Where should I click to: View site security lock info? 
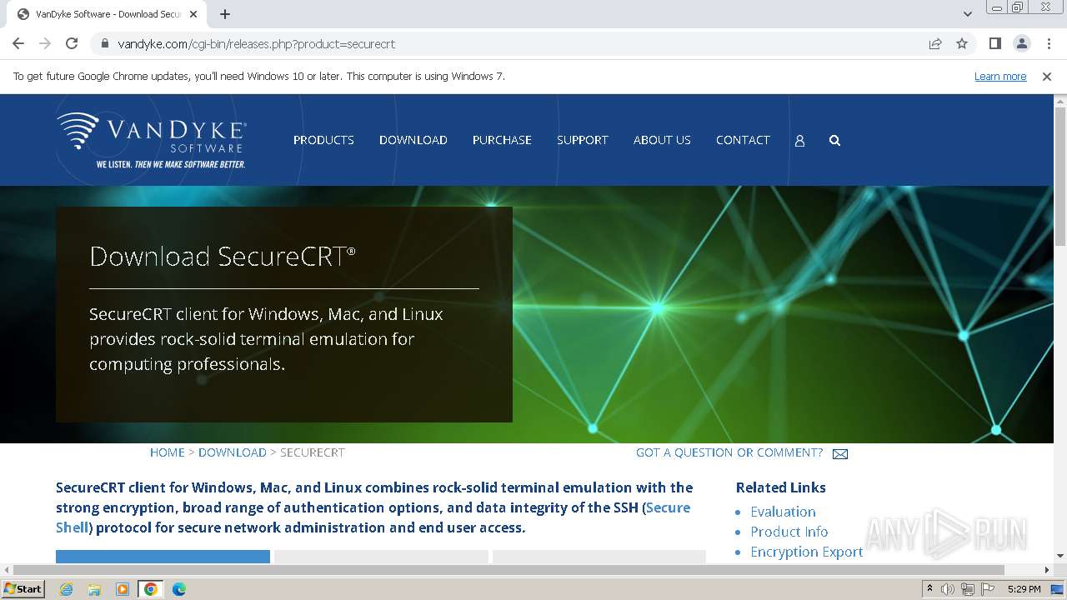point(104,43)
